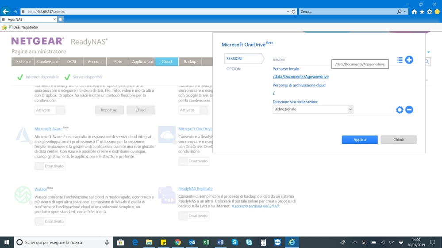Show hidden system tray icons
Screen dimensions: 442x248
354,242
